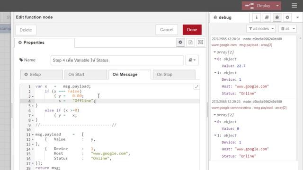Viewport: 303px width, 170px height.
Task: Cancel editing the function node
Action: coord(167,30)
